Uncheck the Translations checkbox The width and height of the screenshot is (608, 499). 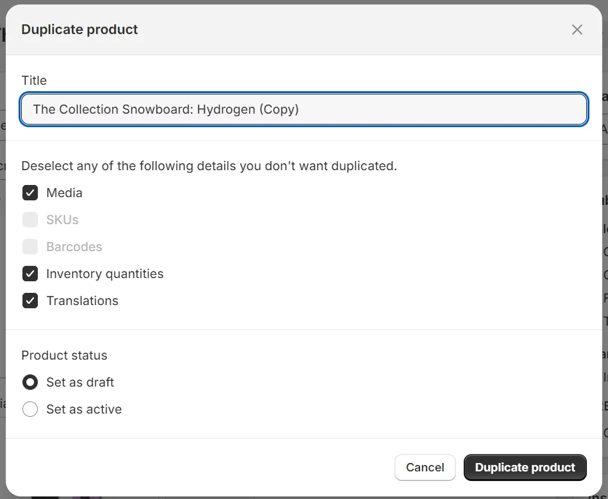coord(30,301)
